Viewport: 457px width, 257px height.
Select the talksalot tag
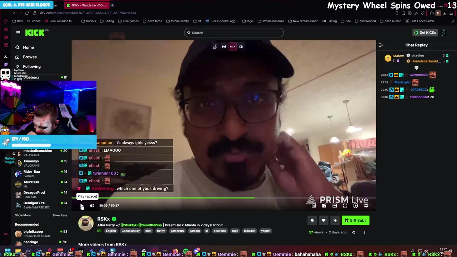[x=250, y=231]
